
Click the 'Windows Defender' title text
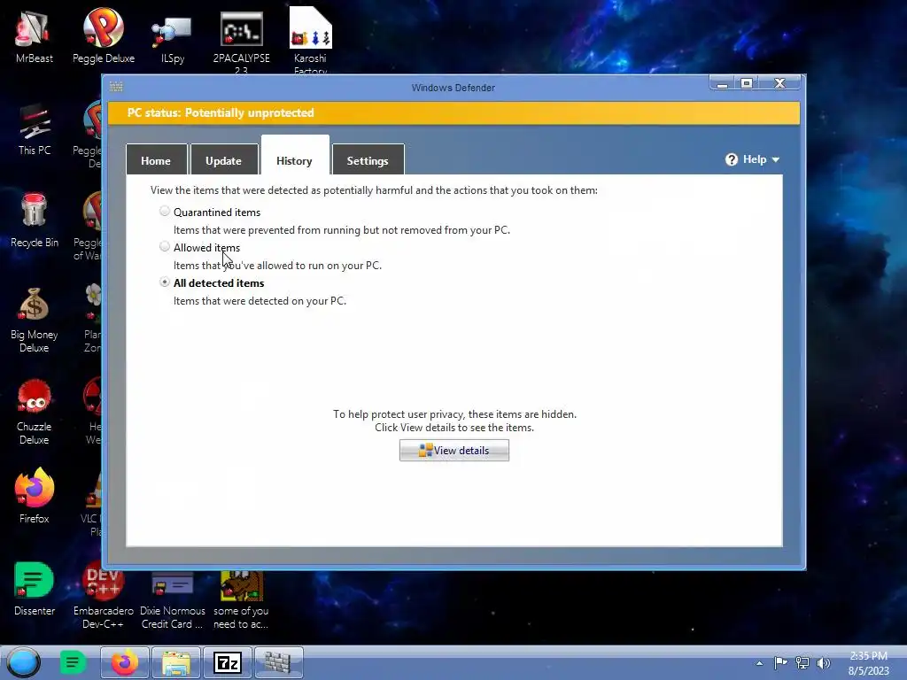point(453,88)
